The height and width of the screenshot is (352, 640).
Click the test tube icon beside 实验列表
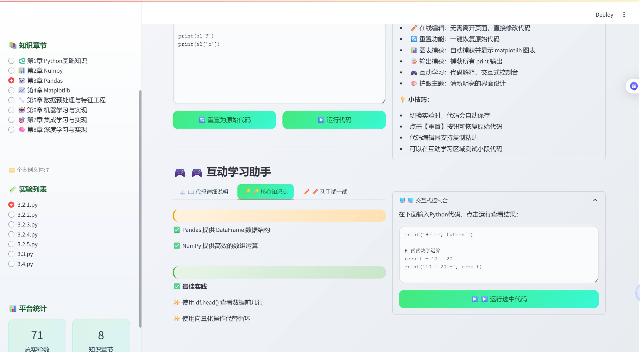click(x=13, y=189)
